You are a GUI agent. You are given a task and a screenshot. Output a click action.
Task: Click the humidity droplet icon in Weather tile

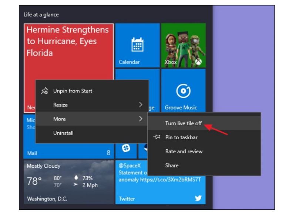(76, 178)
